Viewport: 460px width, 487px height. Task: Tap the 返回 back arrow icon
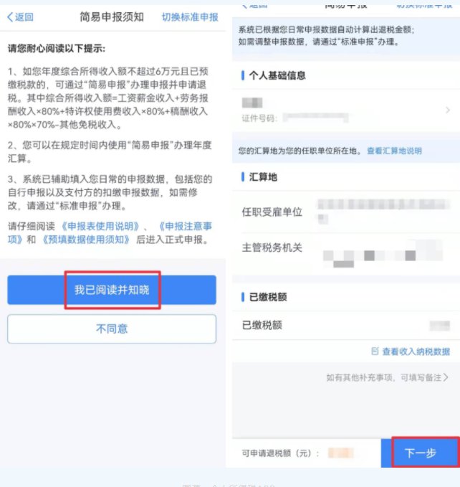pos(10,17)
